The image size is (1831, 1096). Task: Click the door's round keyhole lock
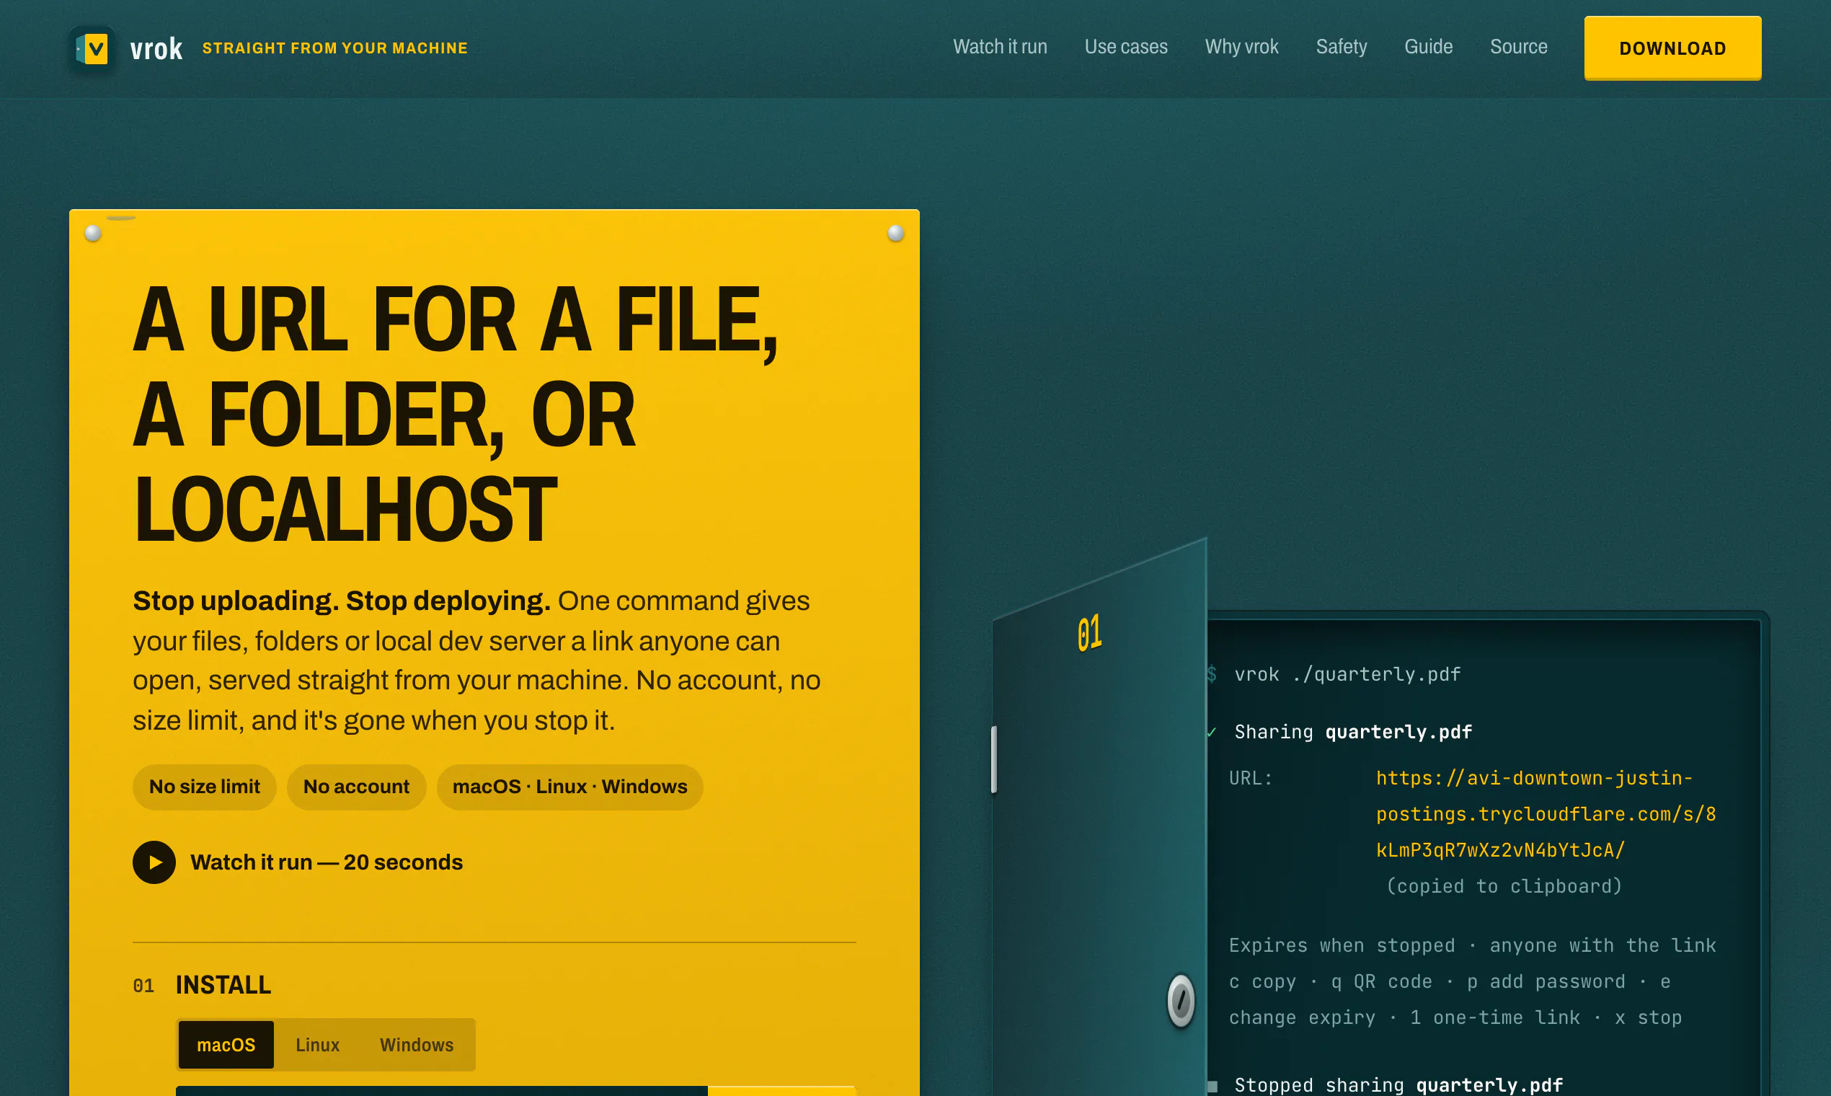click(1181, 1000)
